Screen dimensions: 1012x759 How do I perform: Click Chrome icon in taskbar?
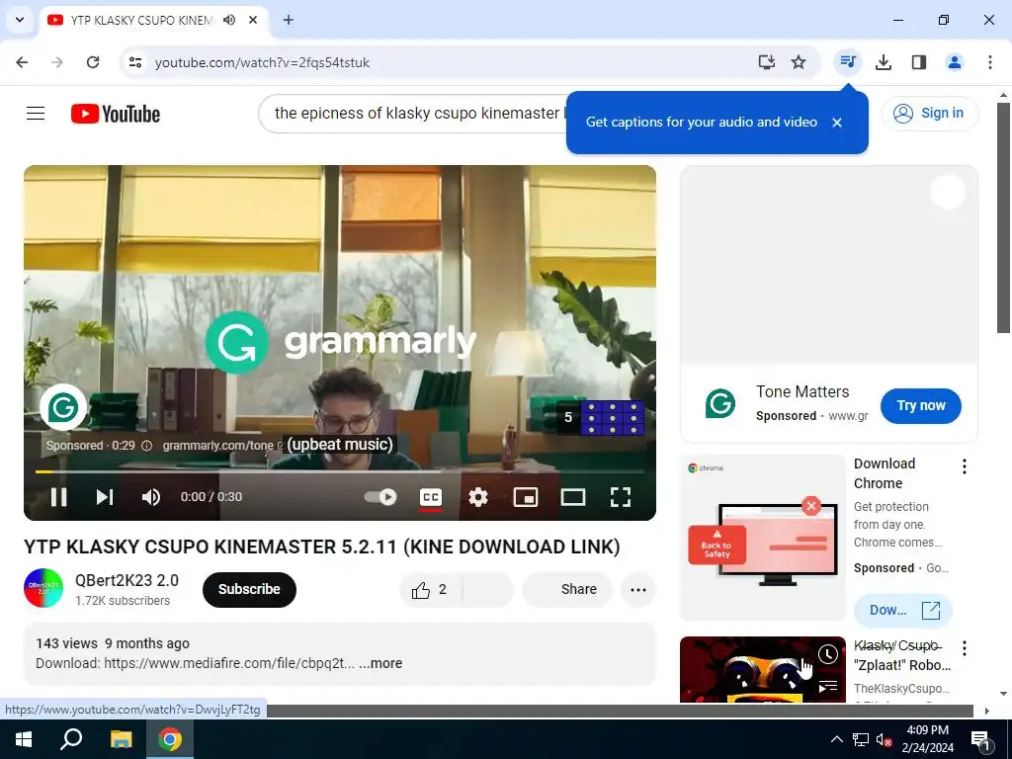point(170,739)
